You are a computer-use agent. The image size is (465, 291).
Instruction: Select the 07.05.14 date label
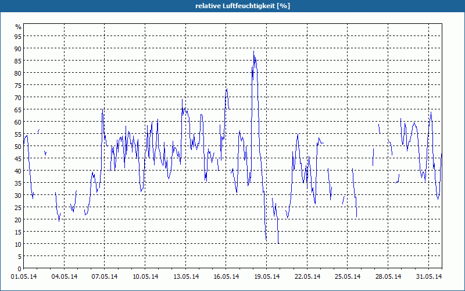105,276
